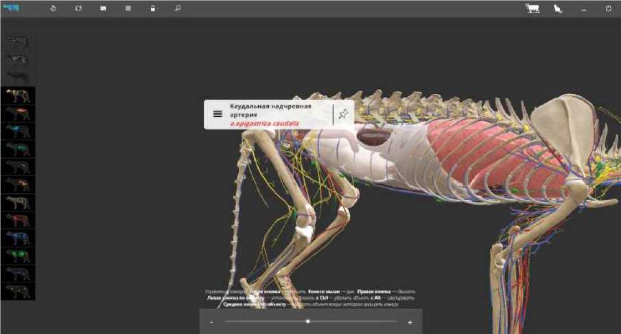The width and height of the screenshot is (621, 334).
Task: Click the application logo in top-left corner
Action: (12, 9)
